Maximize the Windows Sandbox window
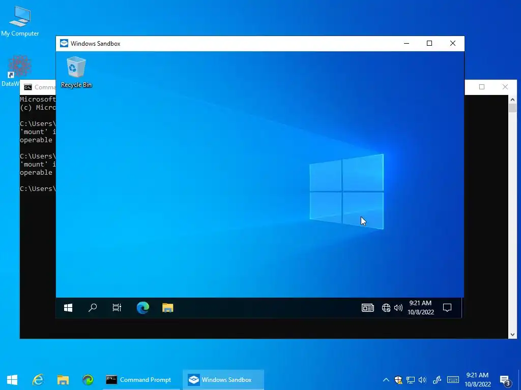The width and height of the screenshot is (521, 390). [429, 44]
